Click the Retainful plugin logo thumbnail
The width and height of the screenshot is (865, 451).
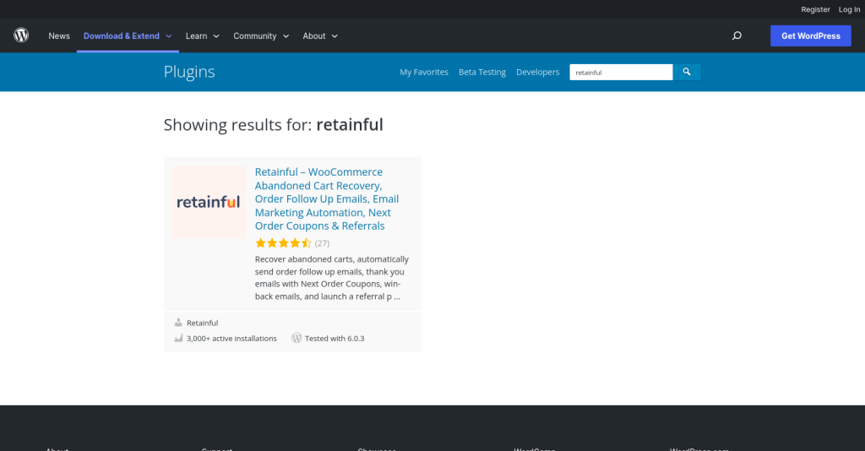click(209, 203)
